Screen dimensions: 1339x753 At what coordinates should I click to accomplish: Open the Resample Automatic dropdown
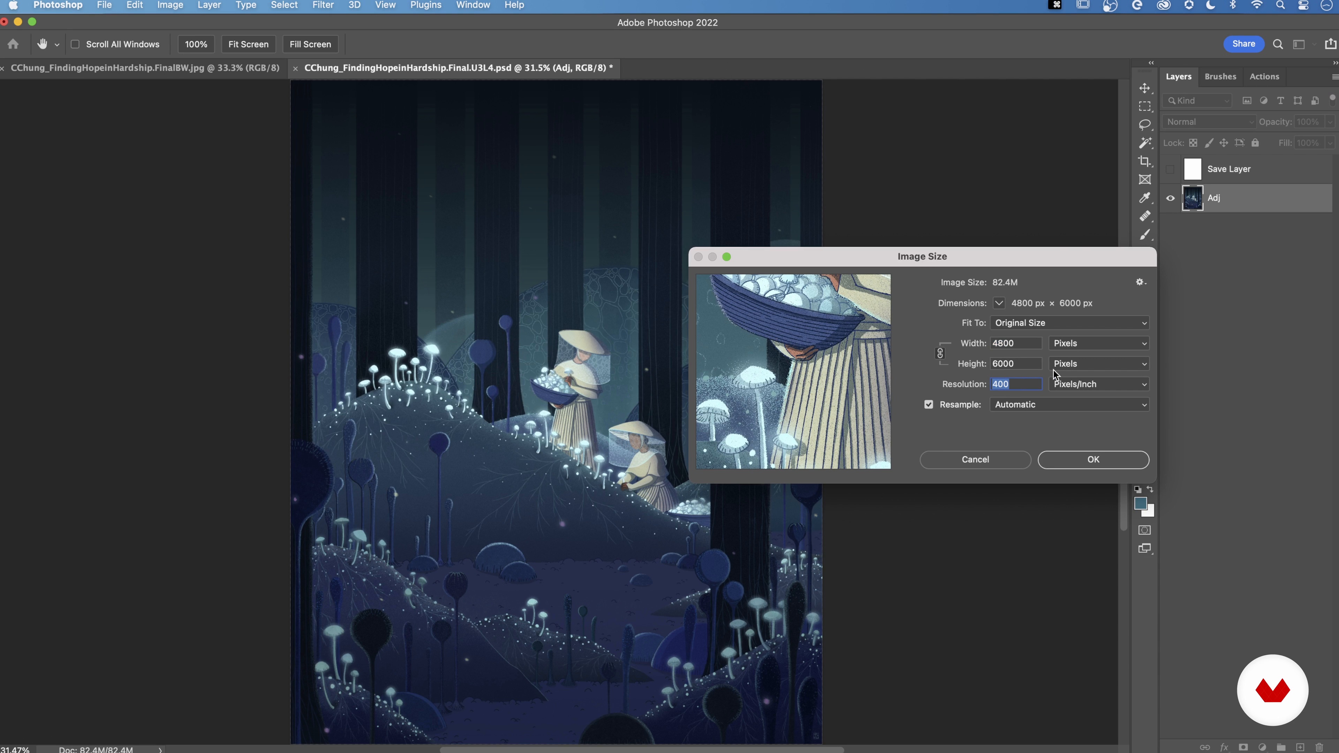[1070, 404]
